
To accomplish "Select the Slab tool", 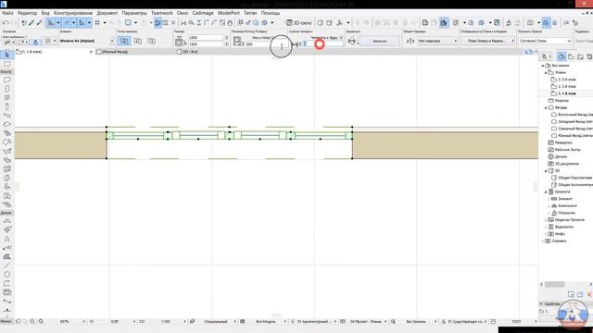I will (6, 124).
